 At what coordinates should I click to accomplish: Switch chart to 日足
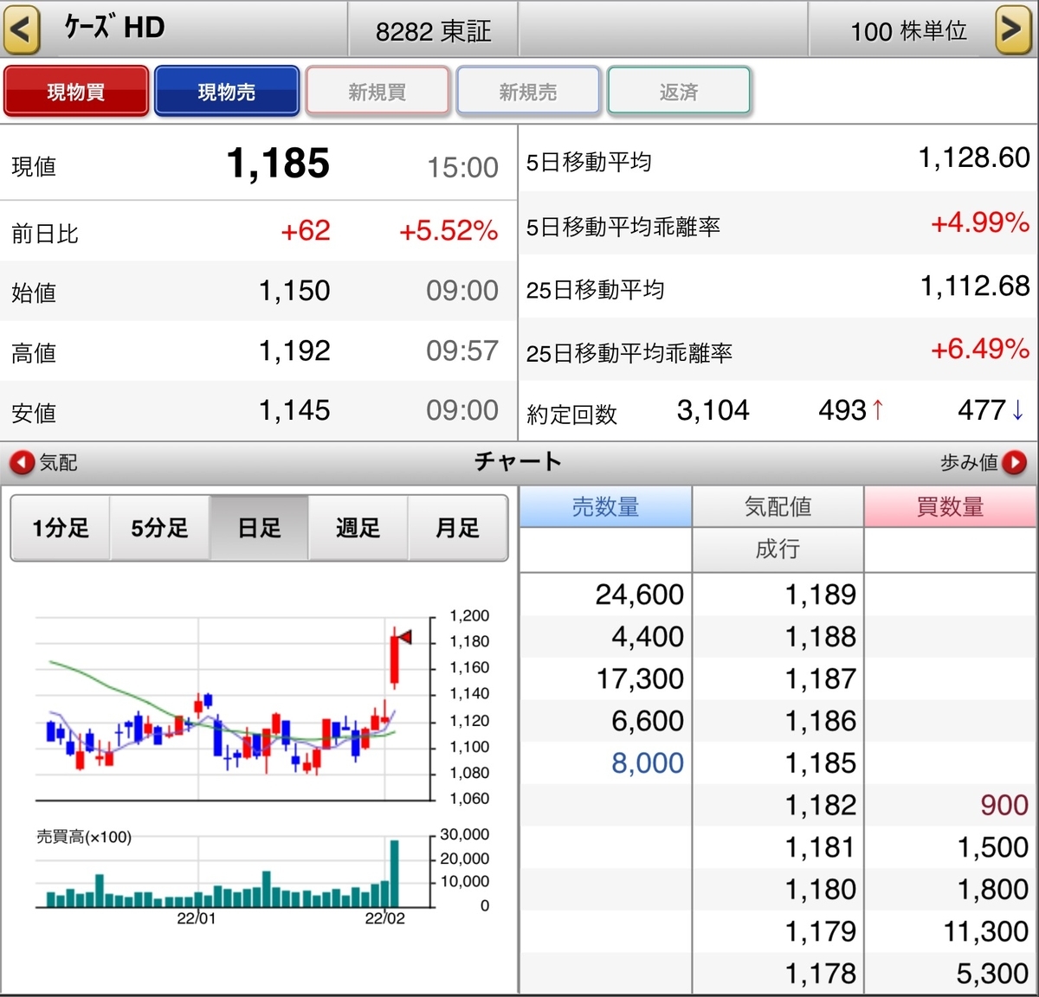click(x=259, y=528)
